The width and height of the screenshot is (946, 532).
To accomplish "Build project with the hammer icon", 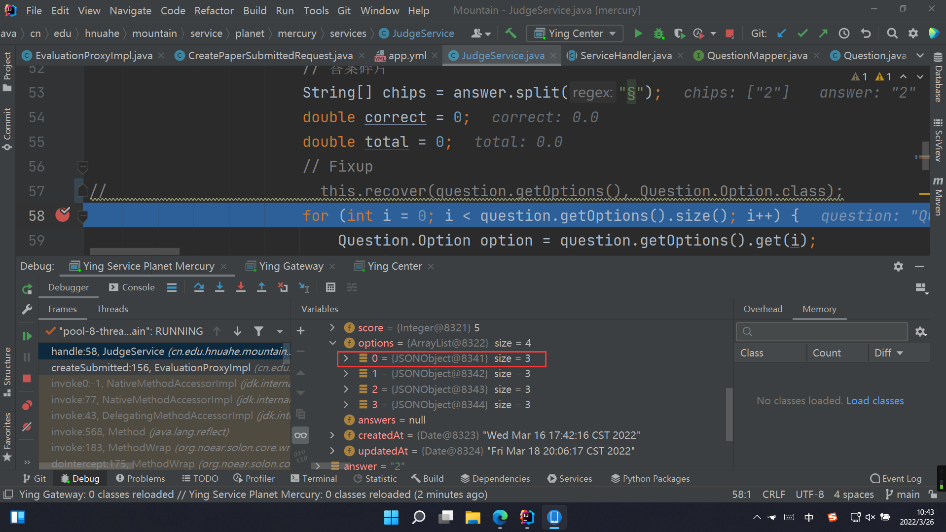I will pos(511,34).
